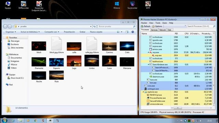Select the SecureFolders.exe process row
The image size is (219, 123).
[x=177, y=101]
